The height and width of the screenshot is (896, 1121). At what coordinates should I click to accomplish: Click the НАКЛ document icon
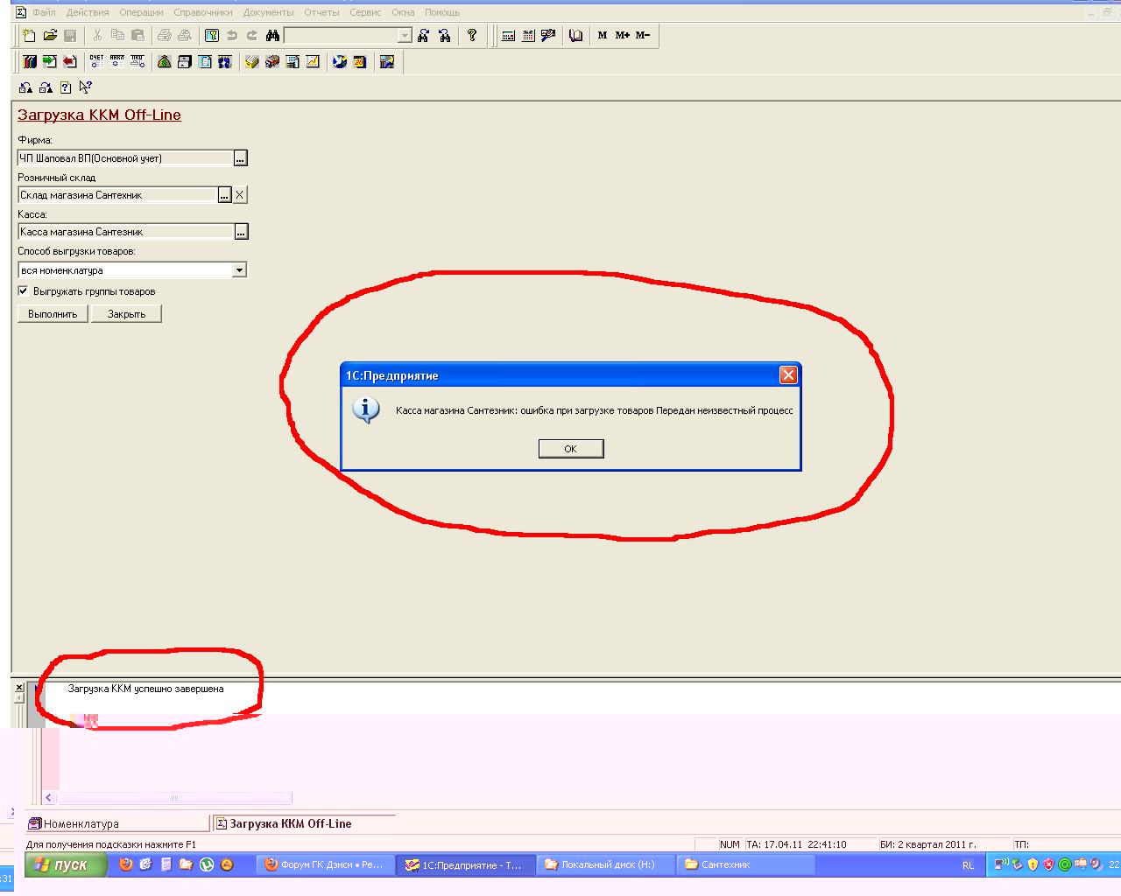click(116, 62)
